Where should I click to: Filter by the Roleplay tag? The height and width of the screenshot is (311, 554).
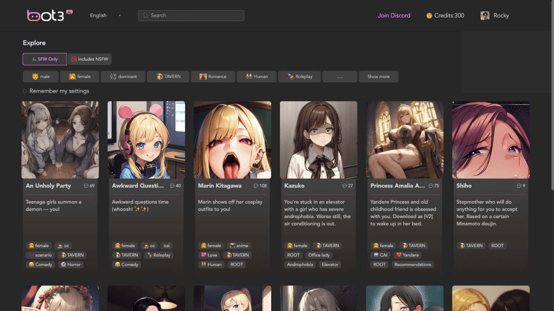(x=300, y=77)
